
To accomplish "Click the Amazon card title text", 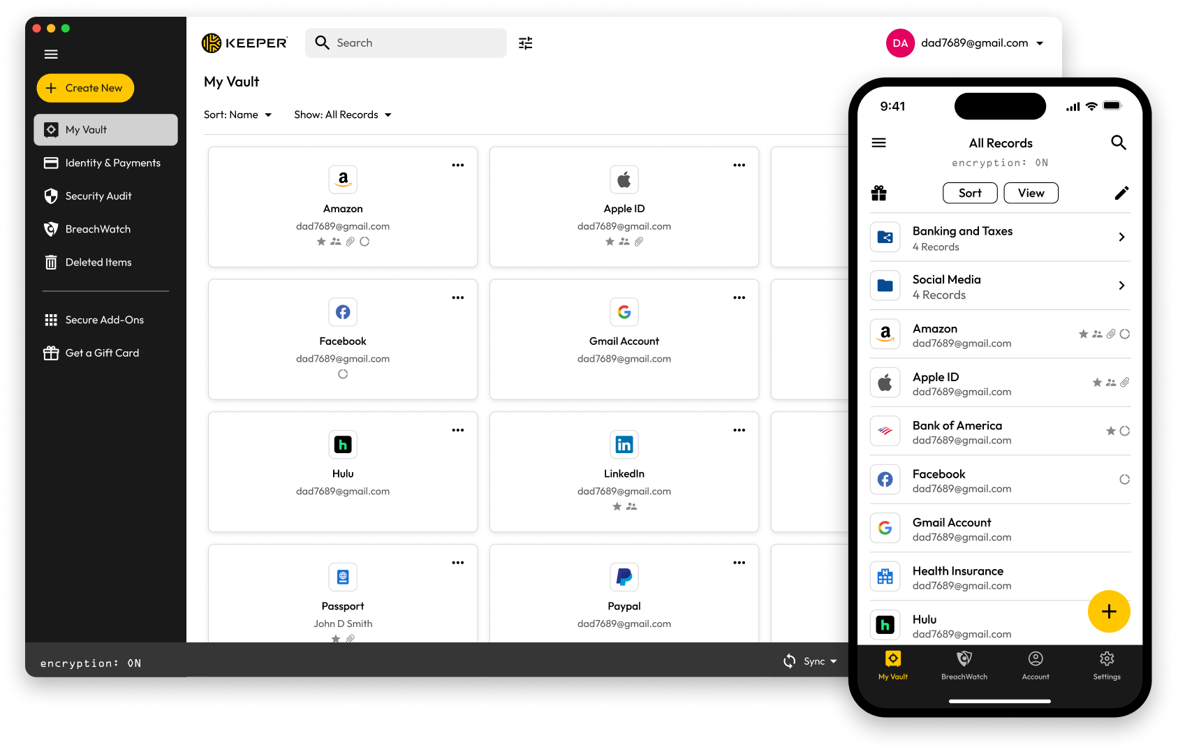I will tap(343, 209).
